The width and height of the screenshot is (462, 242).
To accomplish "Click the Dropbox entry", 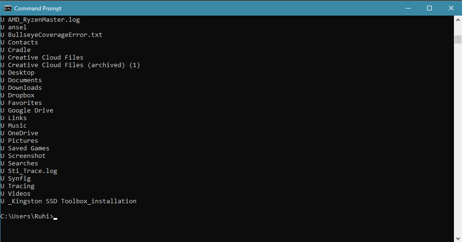I will tap(17, 95).
